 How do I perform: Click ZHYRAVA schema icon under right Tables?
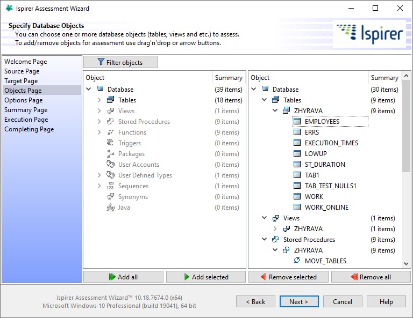287,110
